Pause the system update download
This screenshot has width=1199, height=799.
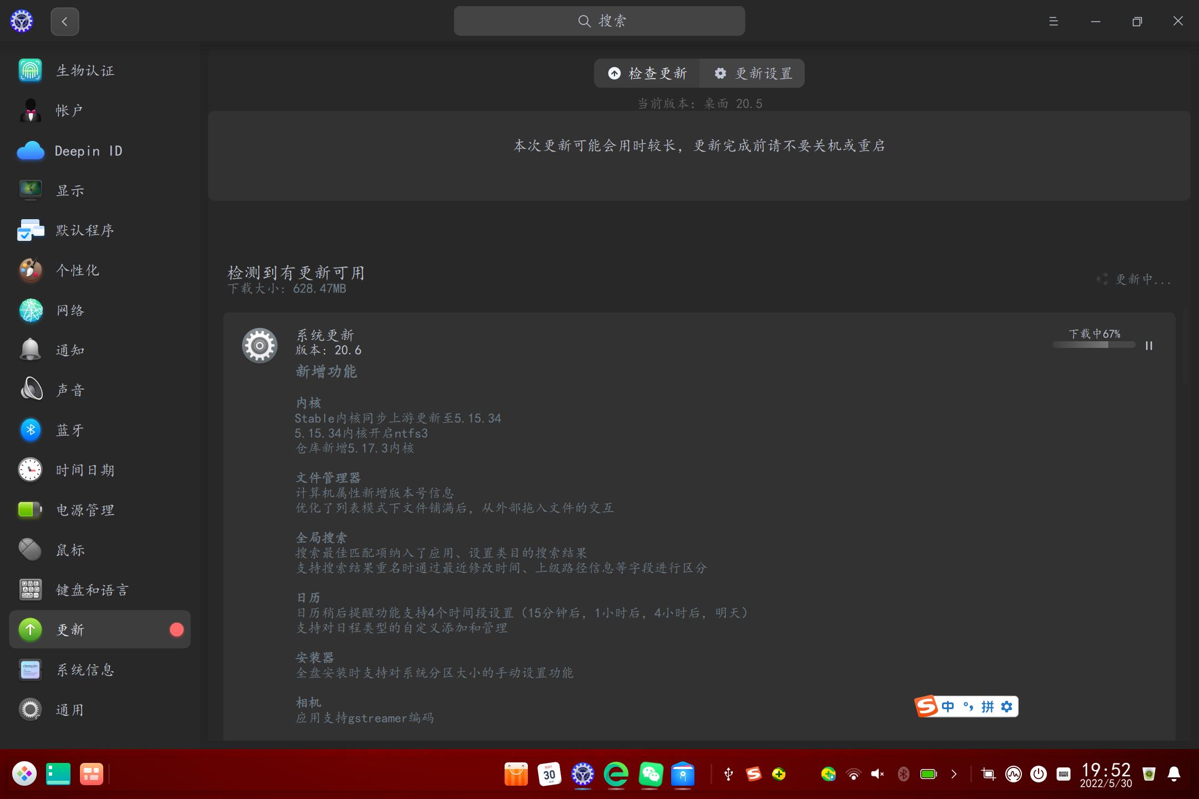[x=1149, y=346]
